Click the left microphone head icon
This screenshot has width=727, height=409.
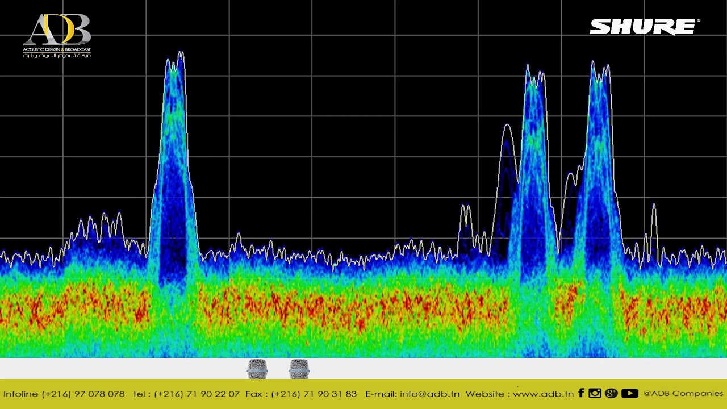257,369
